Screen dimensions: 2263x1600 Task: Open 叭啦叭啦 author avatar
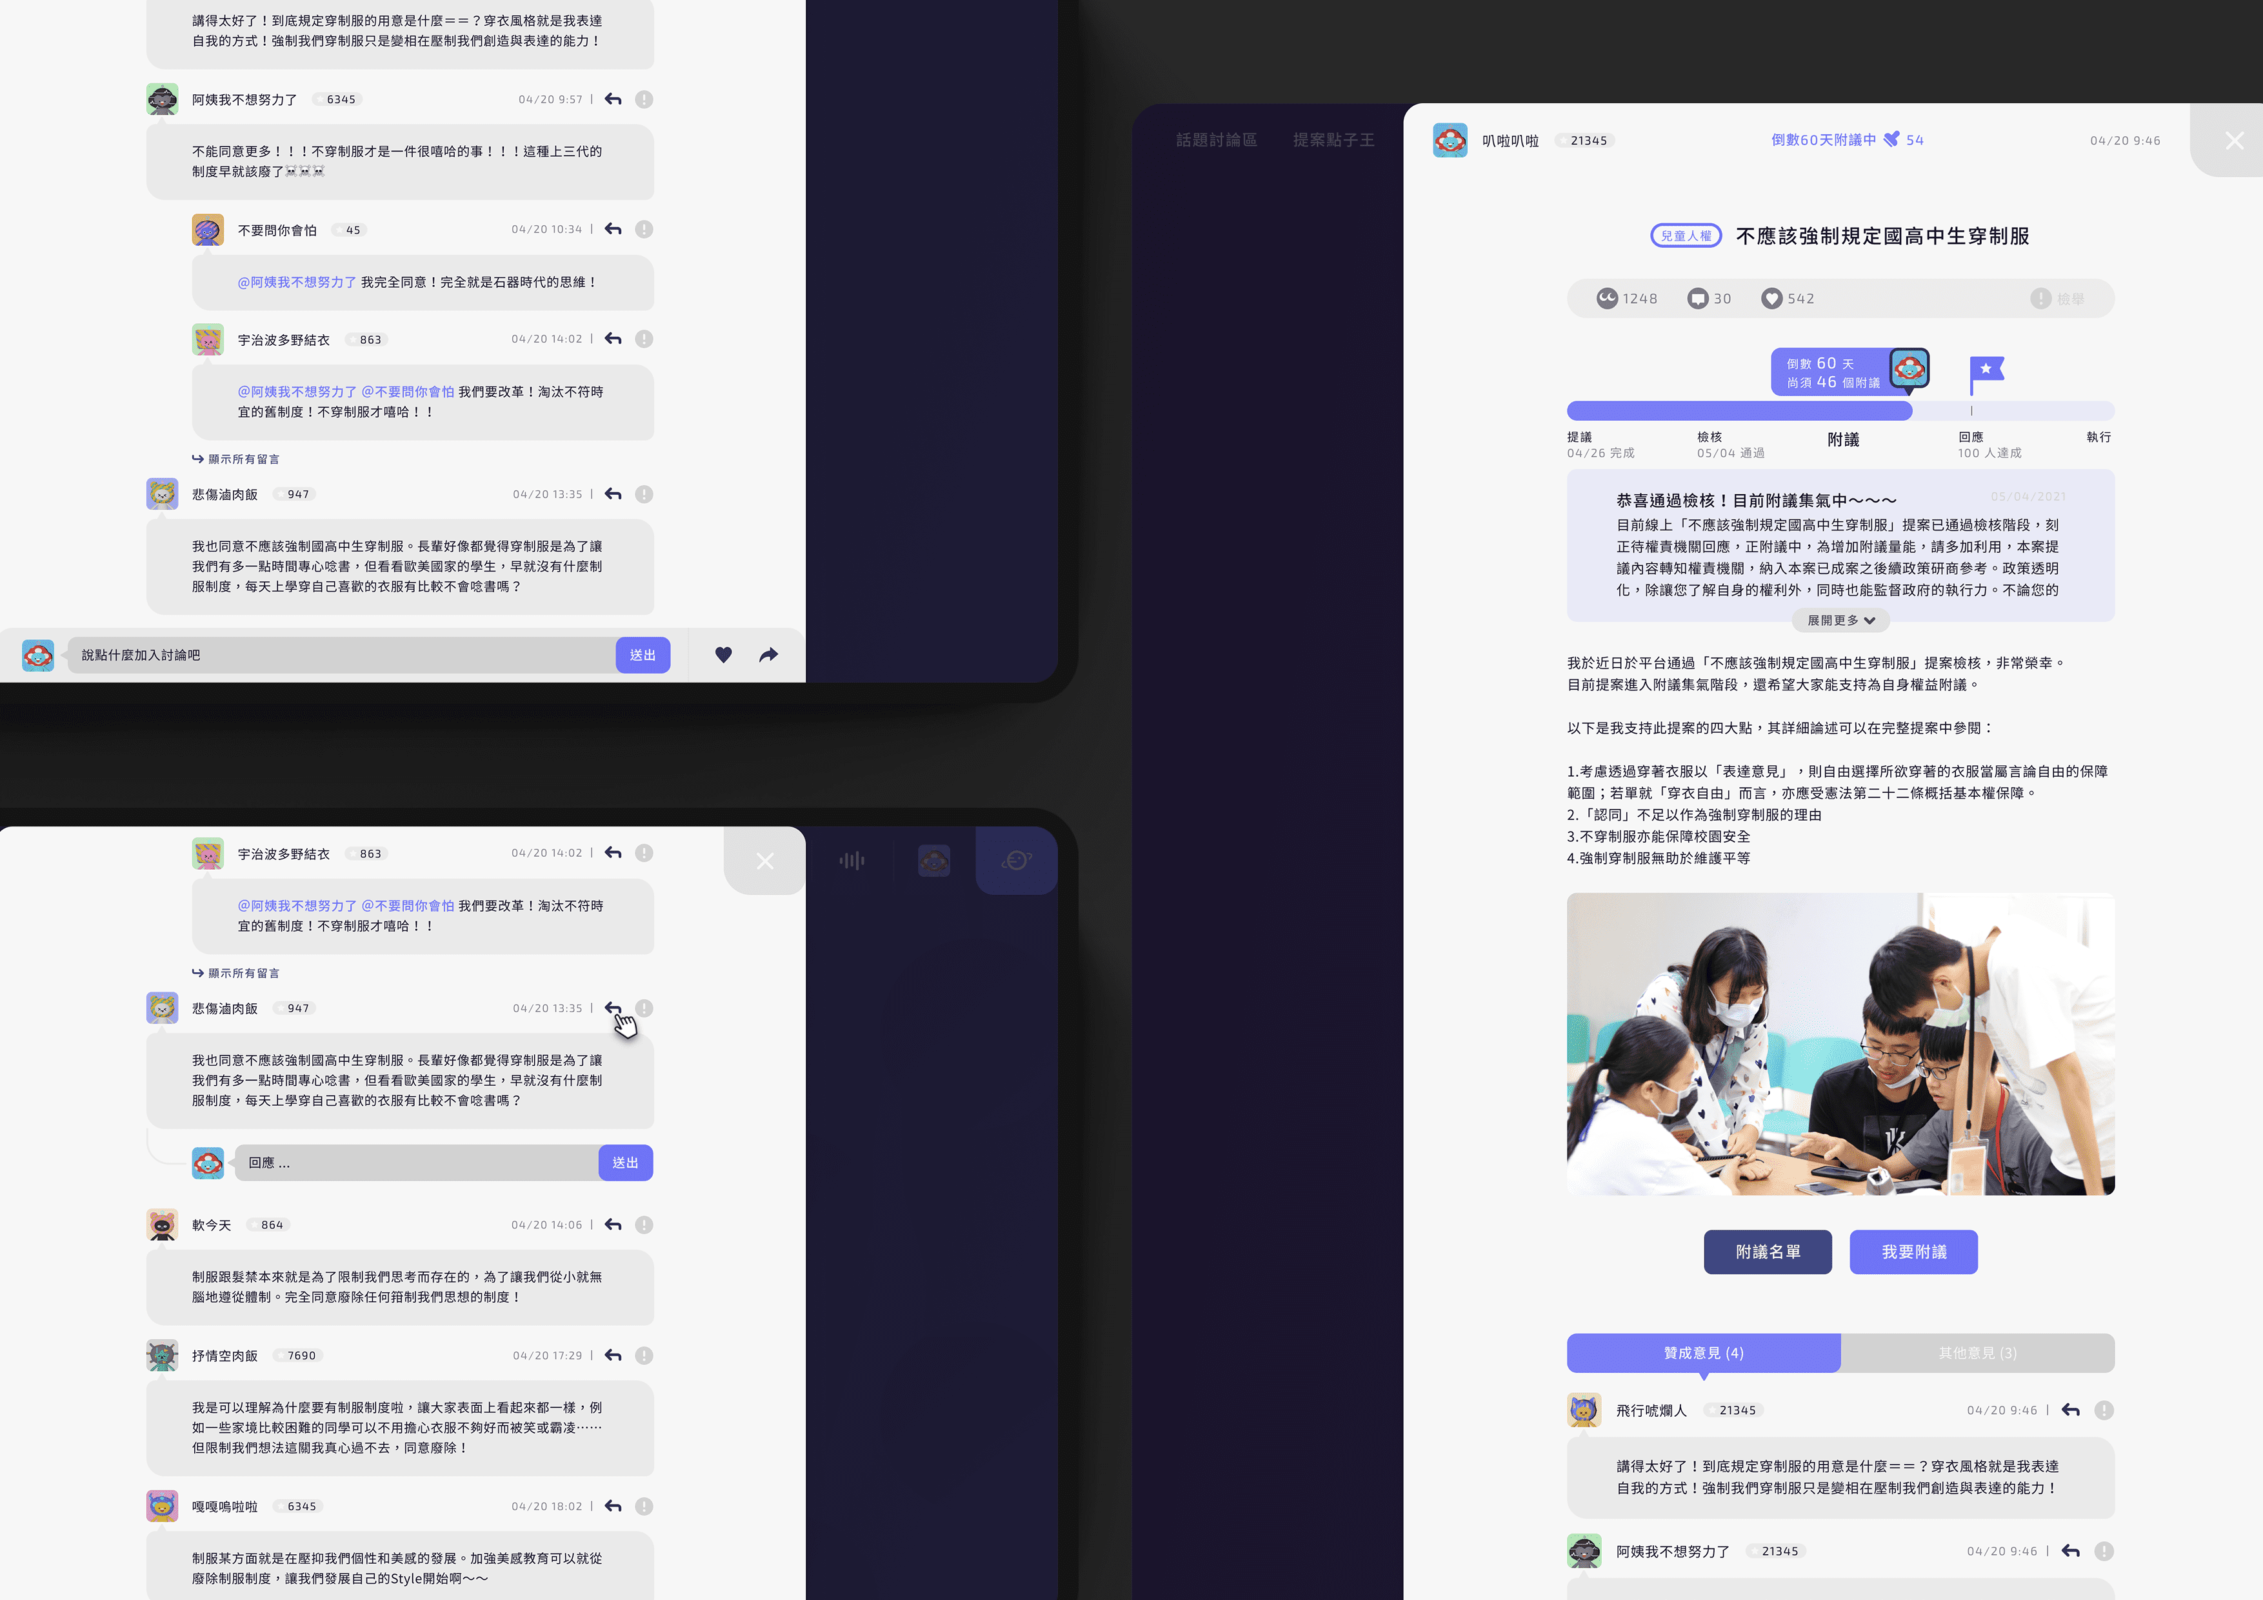tap(1450, 140)
